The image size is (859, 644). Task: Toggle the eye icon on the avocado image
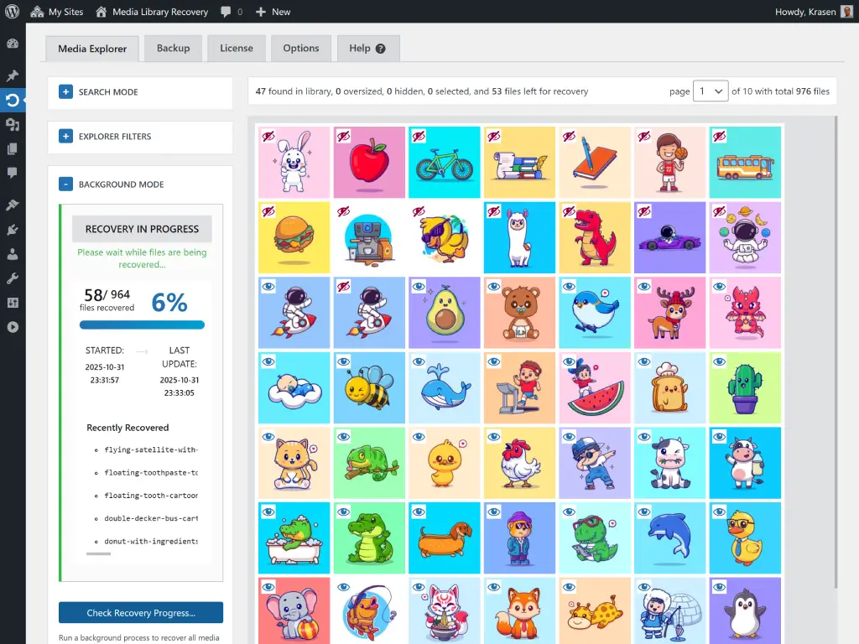coord(418,285)
